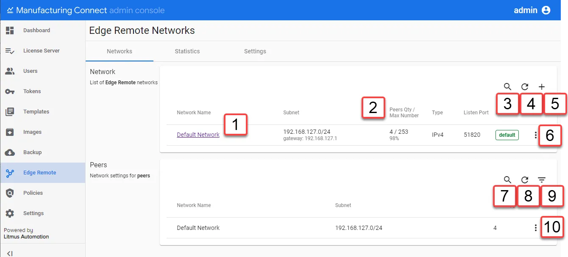Screen dimensions: 568x257
Task: Open the Templates library icon
Action: [10, 112]
